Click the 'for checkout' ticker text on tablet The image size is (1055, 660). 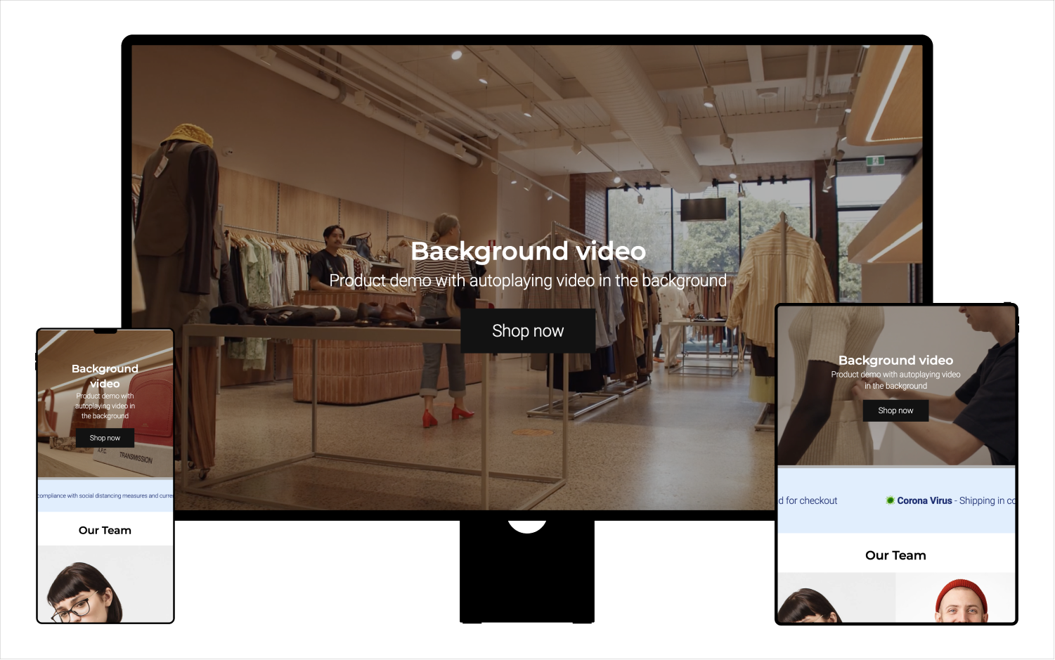[x=810, y=500]
